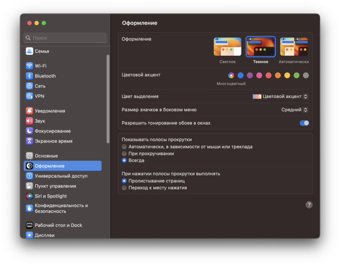
Task: Select the pink accent color
Action: pyautogui.click(x=259, y=76)
